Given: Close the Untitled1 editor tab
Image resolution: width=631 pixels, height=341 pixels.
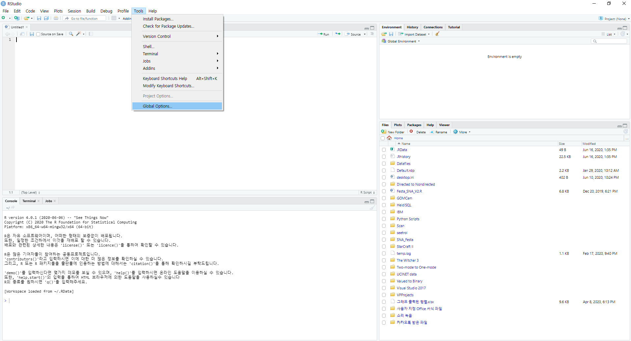Looking at the screenshot, I should pyautogui.click(x=27, y=27).
